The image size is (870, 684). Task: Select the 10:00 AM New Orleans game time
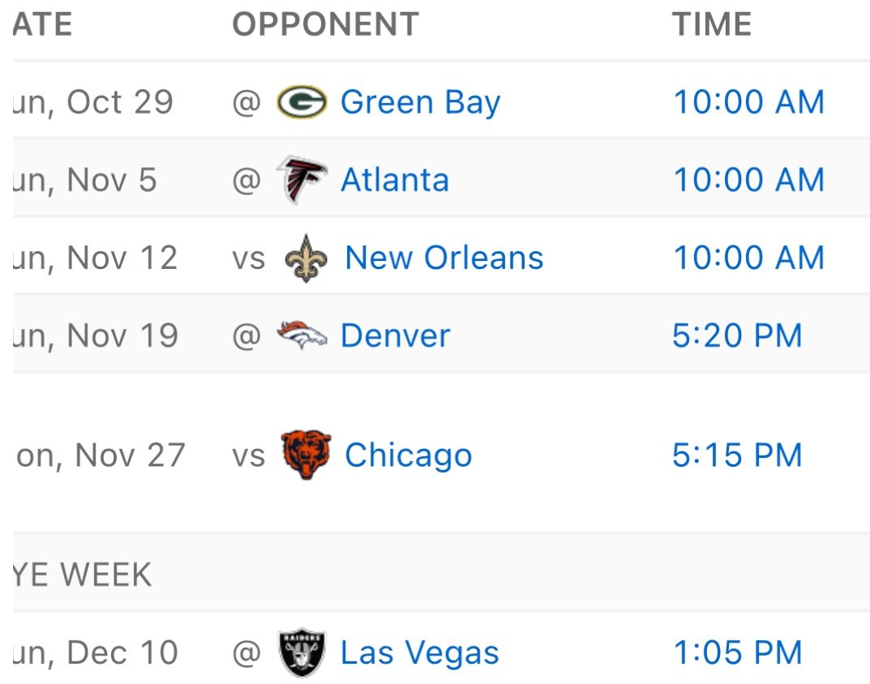click(x=748, y=259)
